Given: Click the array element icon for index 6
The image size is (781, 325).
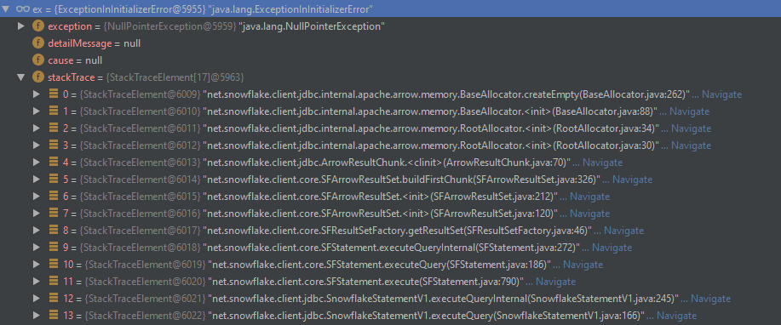Looking at the screenshot, I should (54, 196).
